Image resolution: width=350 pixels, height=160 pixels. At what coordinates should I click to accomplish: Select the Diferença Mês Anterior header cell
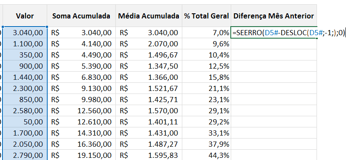point(274,16)
